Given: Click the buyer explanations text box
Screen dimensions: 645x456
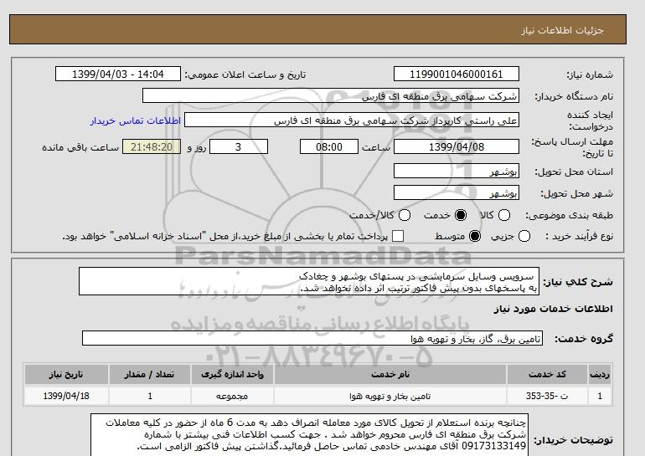Looking at the screenshot, I should click(309, 434).
